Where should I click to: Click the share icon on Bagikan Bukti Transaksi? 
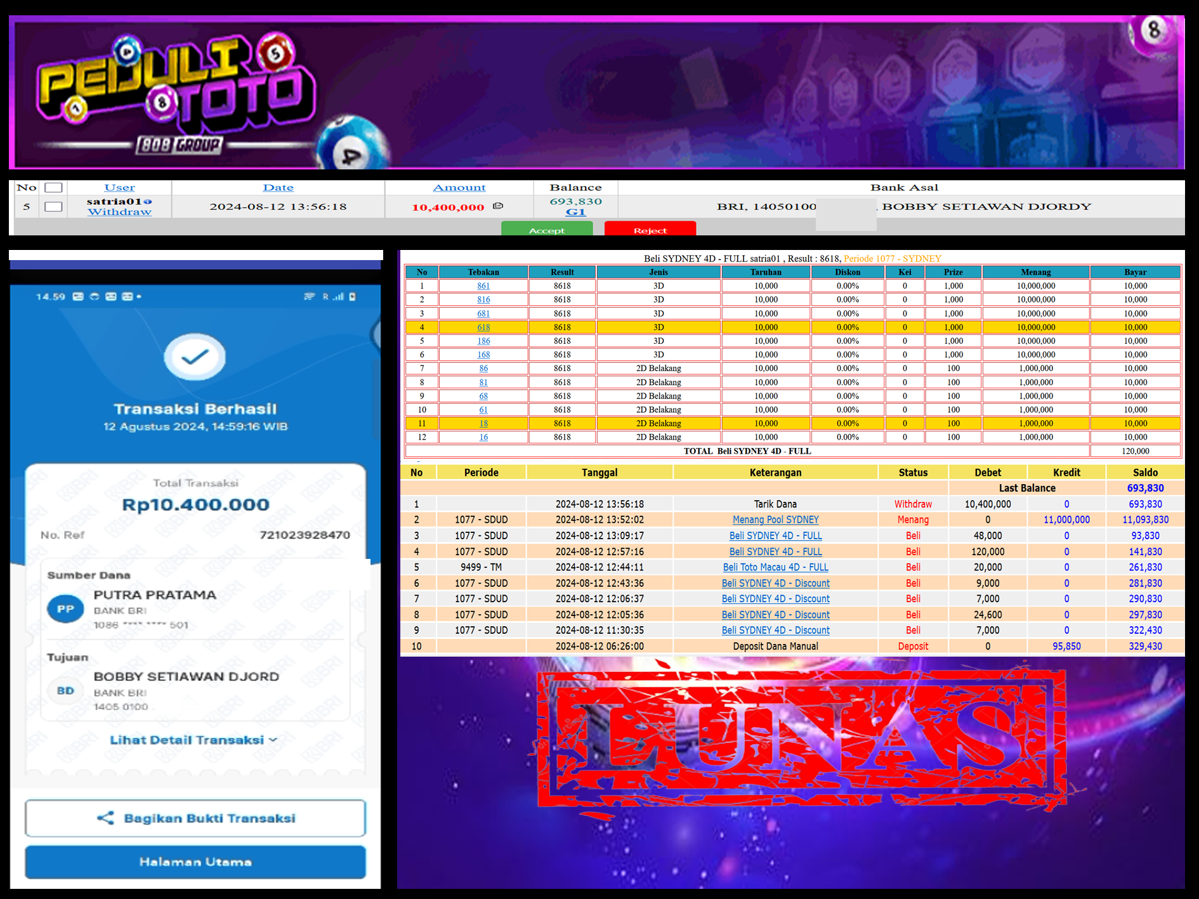(x=105, y=818)
